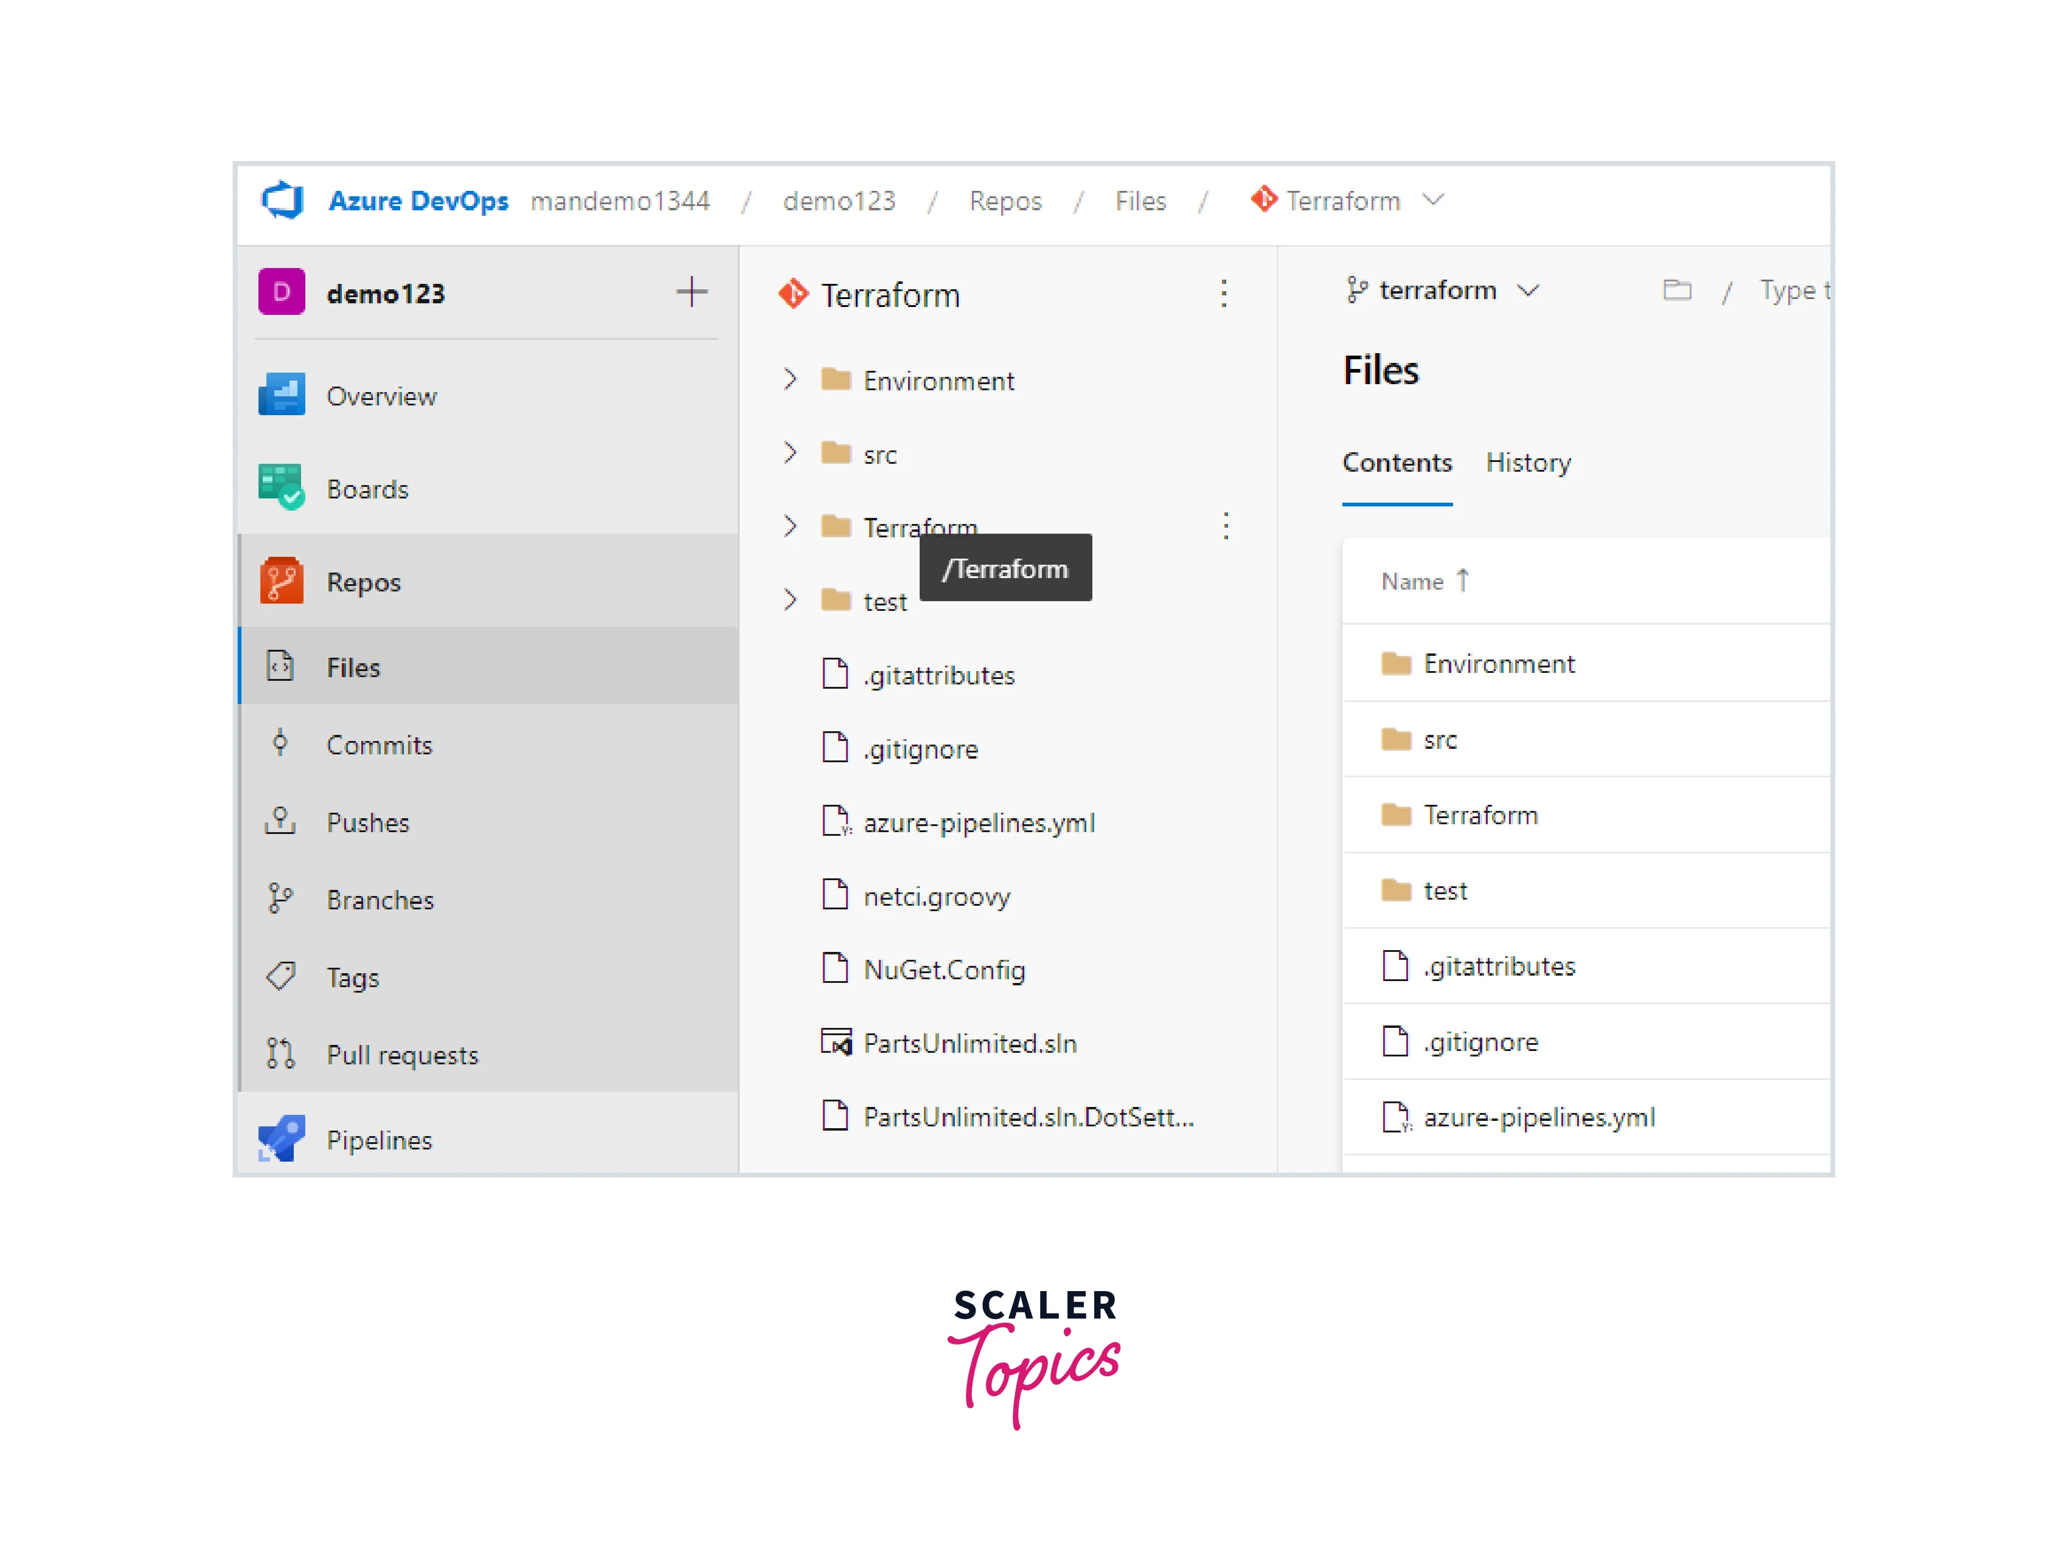
Task: Click the Azure DevOps logo icon
Action: [x=282, y=200]
